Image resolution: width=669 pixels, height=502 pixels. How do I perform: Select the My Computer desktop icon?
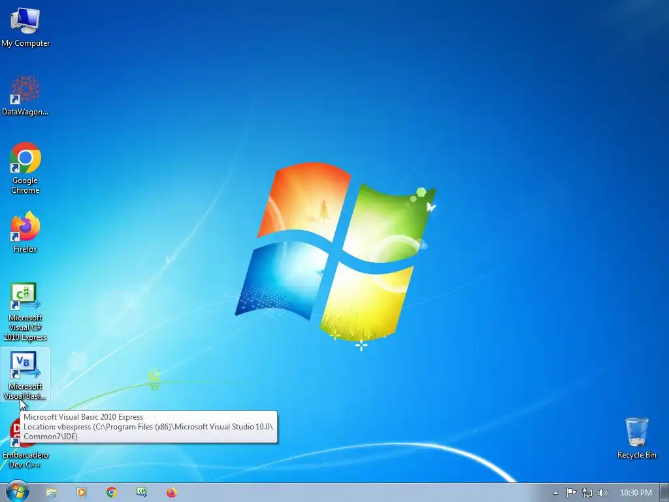(25, 27)
